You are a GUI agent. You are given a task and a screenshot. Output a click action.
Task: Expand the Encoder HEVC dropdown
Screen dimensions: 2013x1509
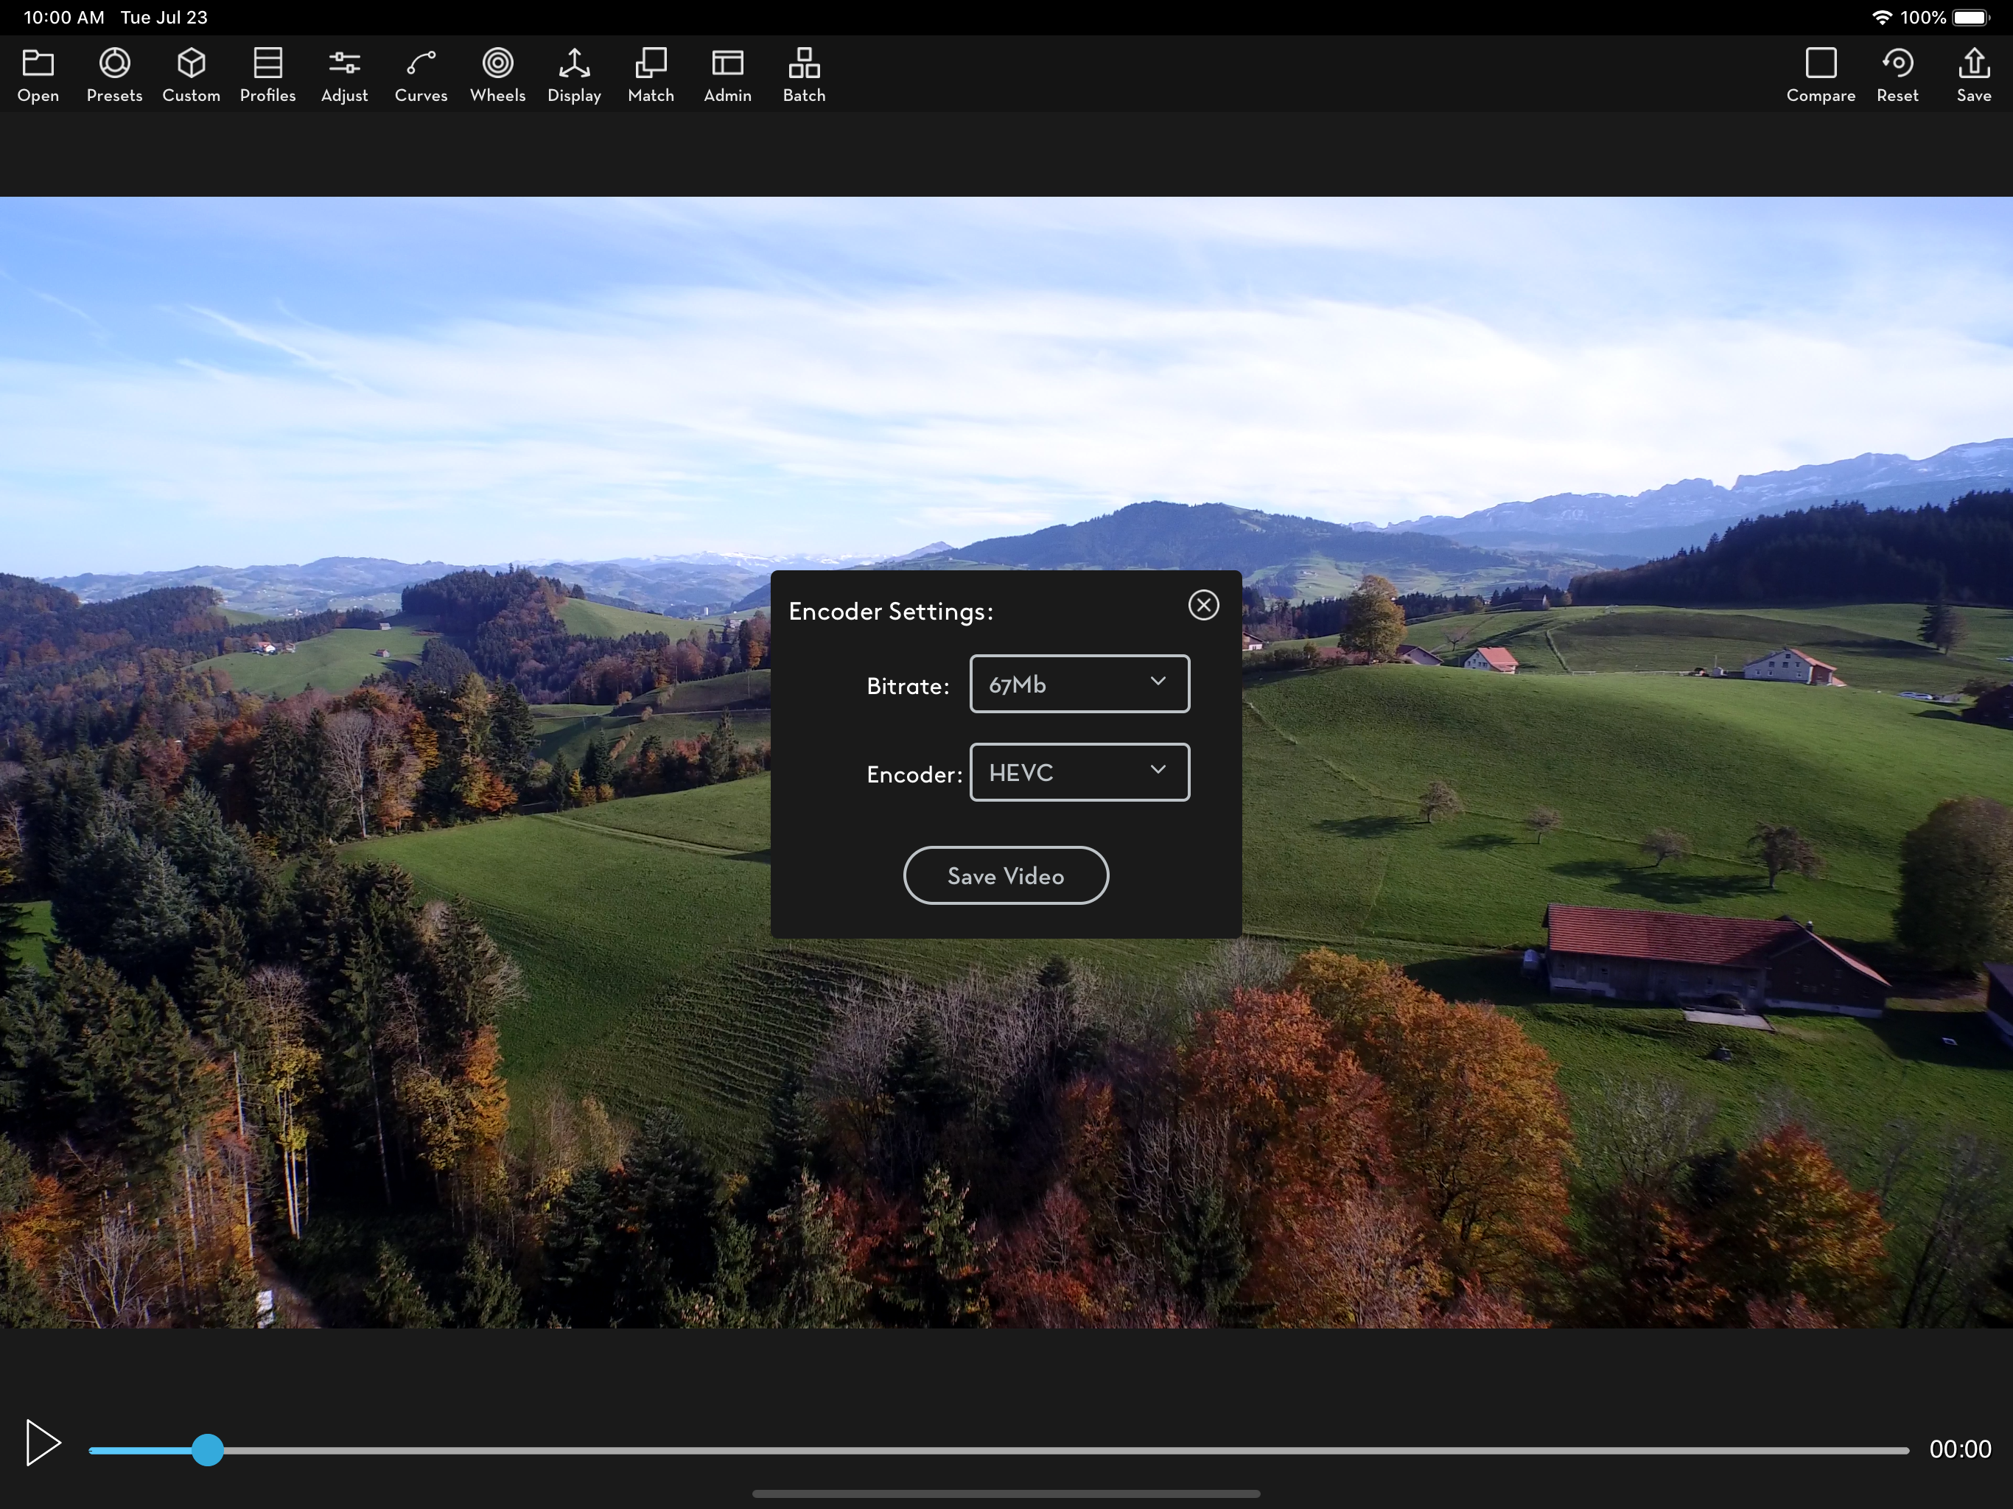pyautogui.click(x=1079, y=771)
